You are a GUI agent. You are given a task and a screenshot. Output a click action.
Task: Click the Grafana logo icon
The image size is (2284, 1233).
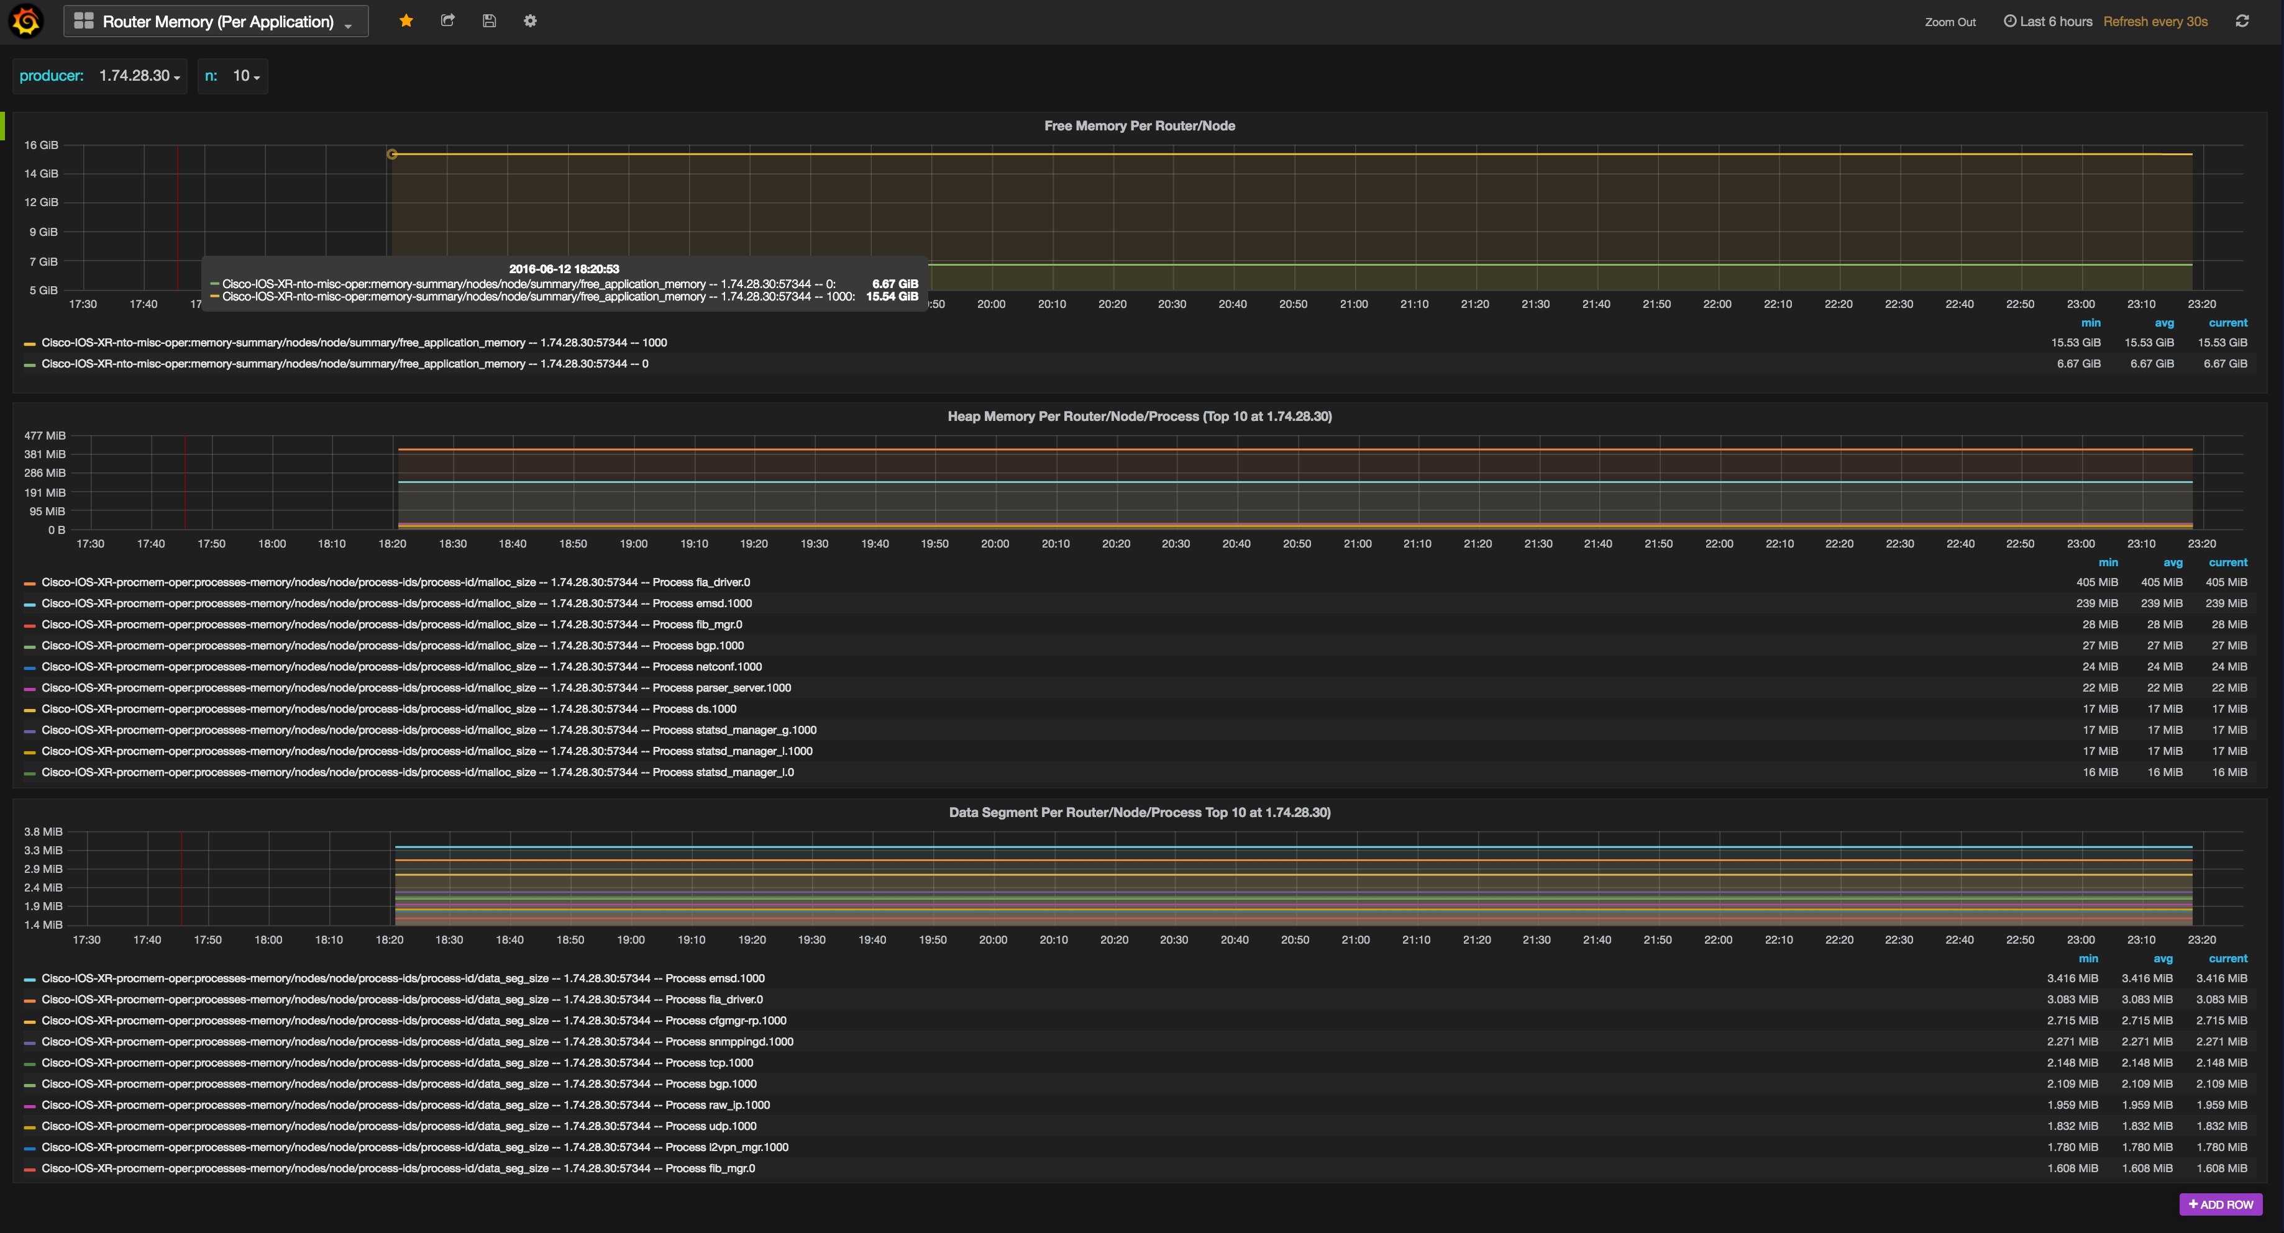pyautogui.click(x=25, y=21)
